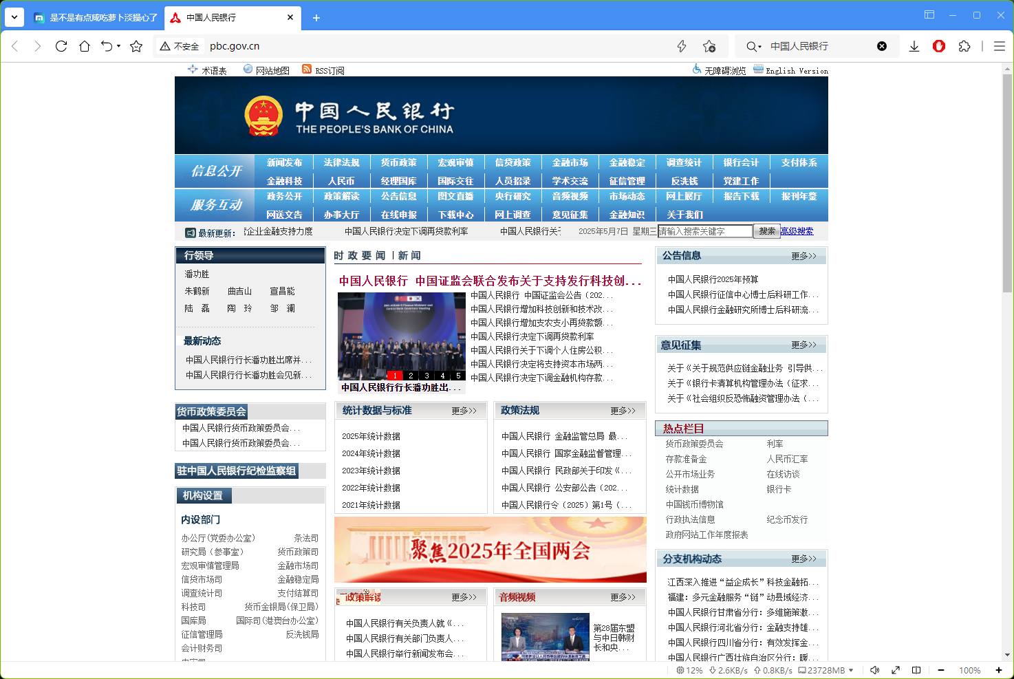Screen dimensions: 1014x679
Task: Bookmark this page with the star icon
Action: coord(136,46)
